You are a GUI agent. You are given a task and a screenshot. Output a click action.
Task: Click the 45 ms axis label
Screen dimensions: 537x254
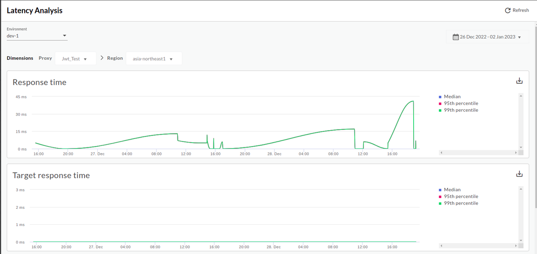[x=21, y=97]
